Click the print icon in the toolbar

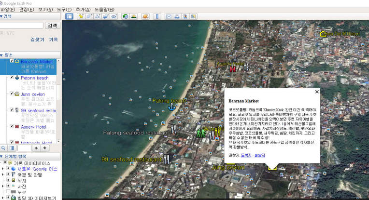pos(177,16)
